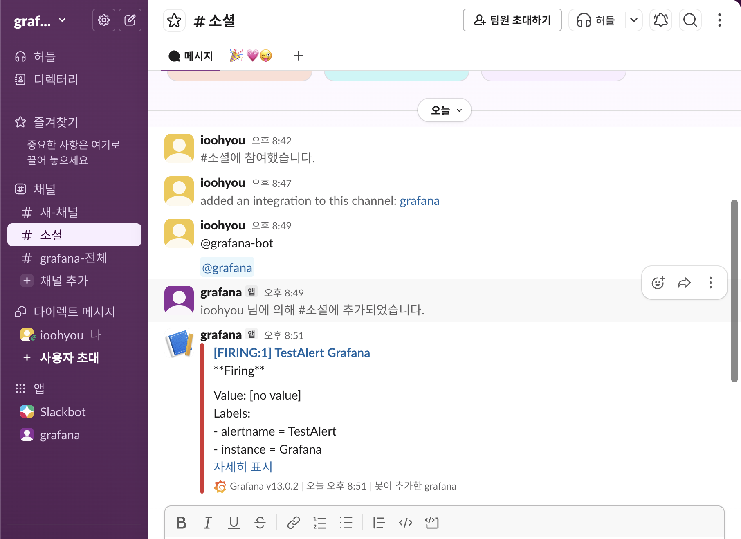Click the 오후 8:51 timestamp
This screenshot has height=539, width=741.
pos(284,335)
